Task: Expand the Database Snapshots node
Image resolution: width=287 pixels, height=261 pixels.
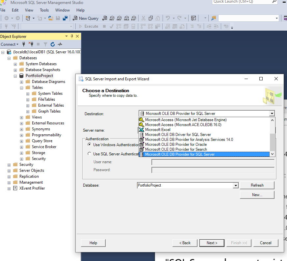Action: click(15, 70)
